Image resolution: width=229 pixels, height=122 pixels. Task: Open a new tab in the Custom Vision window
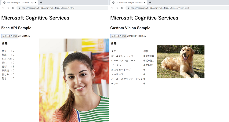[150, 2]
